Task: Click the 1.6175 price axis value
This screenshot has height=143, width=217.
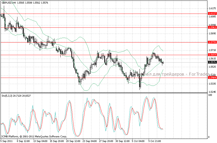Action: click(212, 8)
